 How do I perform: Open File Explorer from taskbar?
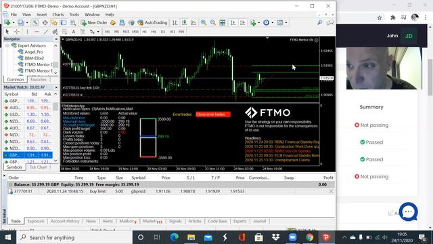pos(191,237)
